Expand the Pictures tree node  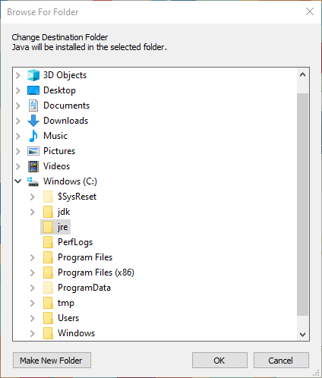click(18, 151)
